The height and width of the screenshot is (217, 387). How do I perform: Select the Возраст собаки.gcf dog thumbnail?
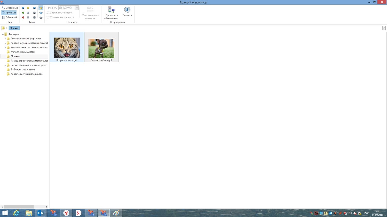coord(101,47)
